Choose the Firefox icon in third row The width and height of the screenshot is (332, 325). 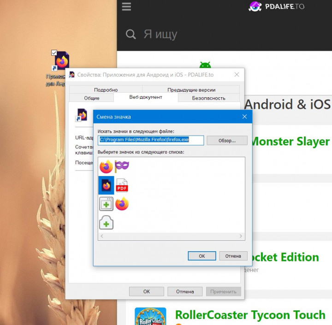[122, 204]
